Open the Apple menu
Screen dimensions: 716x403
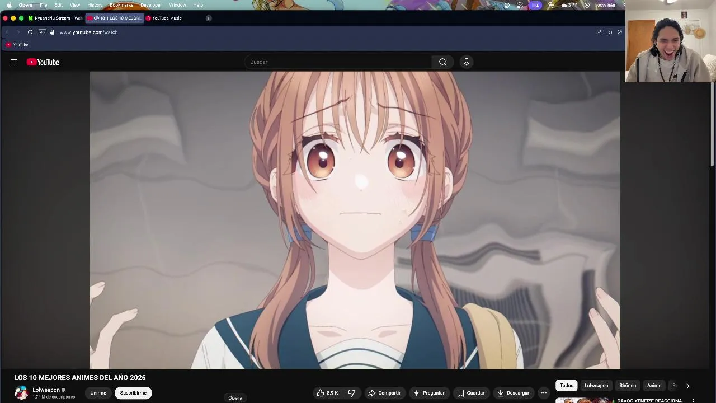(9, 5)
